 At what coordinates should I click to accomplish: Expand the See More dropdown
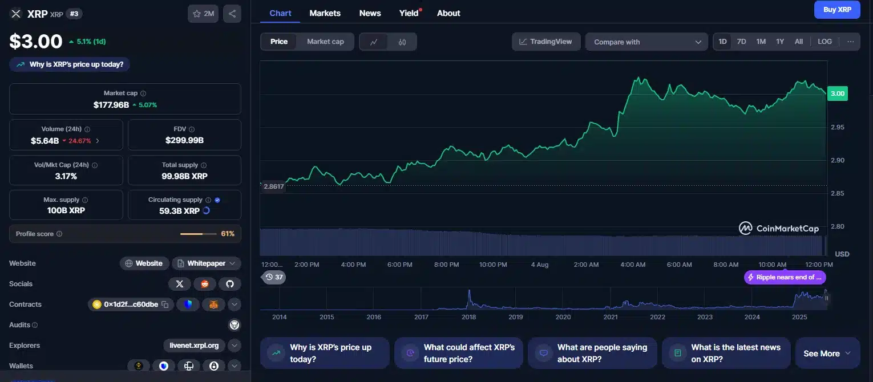827,353
